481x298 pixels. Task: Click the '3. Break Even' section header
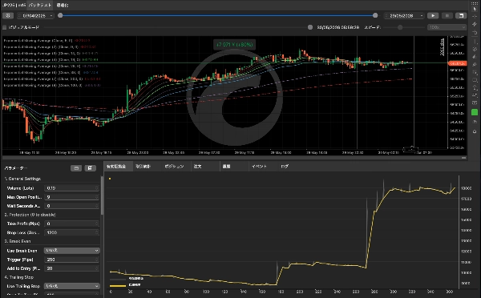[18, 241]
